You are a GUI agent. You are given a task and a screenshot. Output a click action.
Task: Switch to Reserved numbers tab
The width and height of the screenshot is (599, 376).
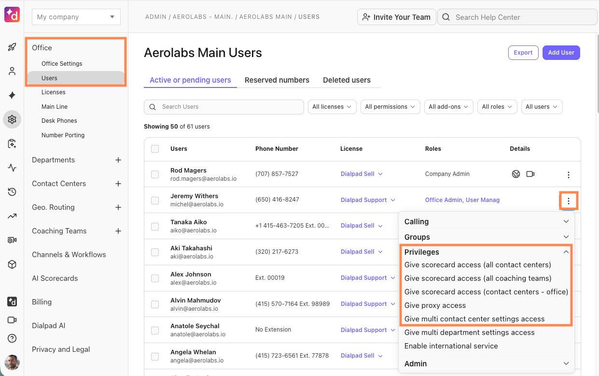(x=277, y=80)
